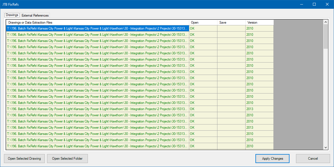Click the vertical scrollbar thumb
Screen dimensions: 334x167
[x=326, y=36]
